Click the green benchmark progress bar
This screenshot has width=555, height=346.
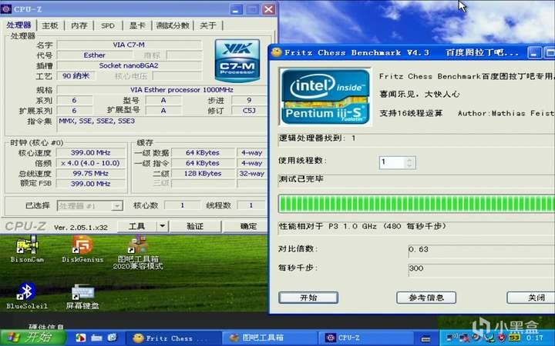(416, 204)
